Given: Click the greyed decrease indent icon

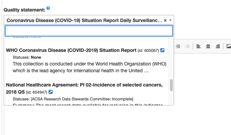Looking at the screenshot, I should (x=187, y=46).
